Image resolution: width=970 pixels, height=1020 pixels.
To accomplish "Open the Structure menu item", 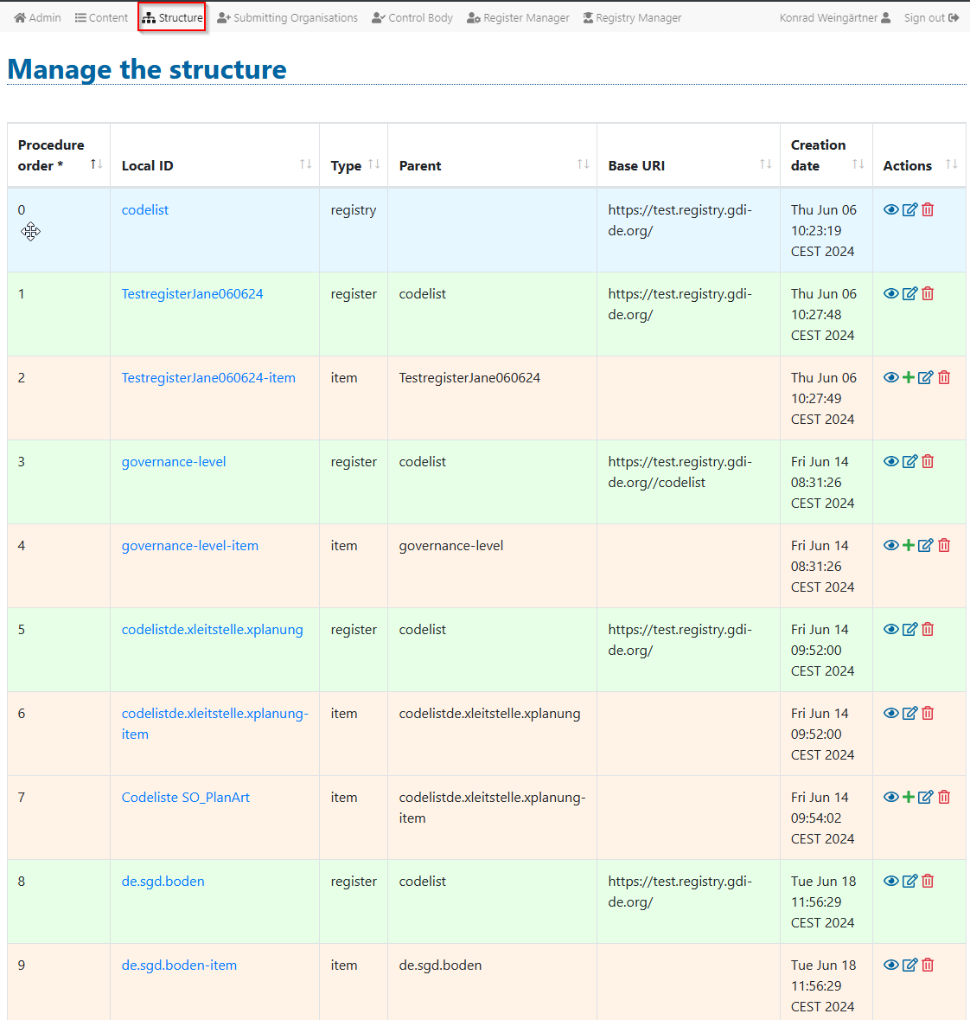I will coord(172,17).
